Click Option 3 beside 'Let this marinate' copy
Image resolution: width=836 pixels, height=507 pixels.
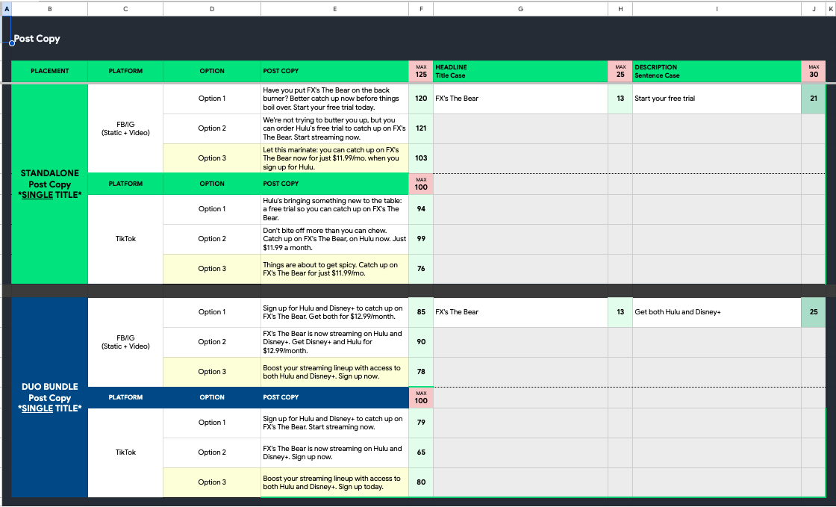(212, 158)
